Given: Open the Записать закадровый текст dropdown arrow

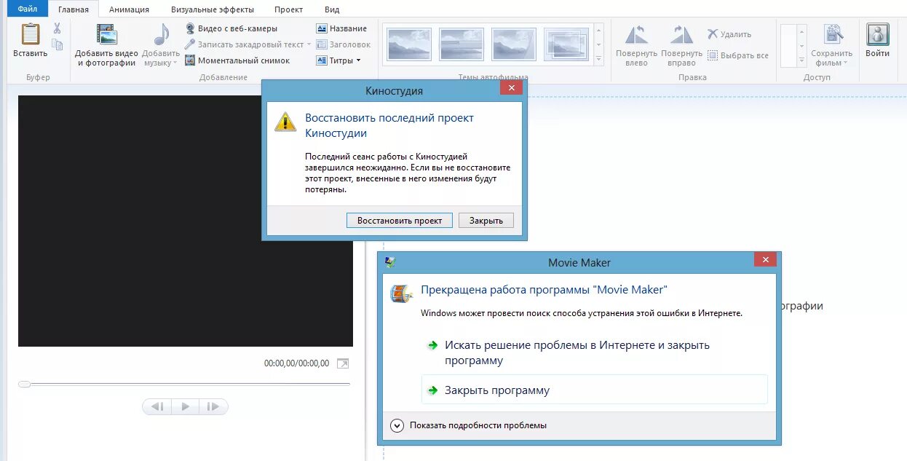Looking at the screenshot, I should (x=309, y=44).
